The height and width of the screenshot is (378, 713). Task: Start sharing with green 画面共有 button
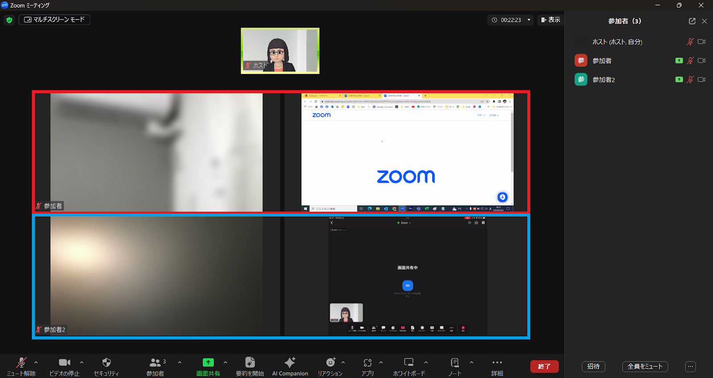click(x=208, y=366)
